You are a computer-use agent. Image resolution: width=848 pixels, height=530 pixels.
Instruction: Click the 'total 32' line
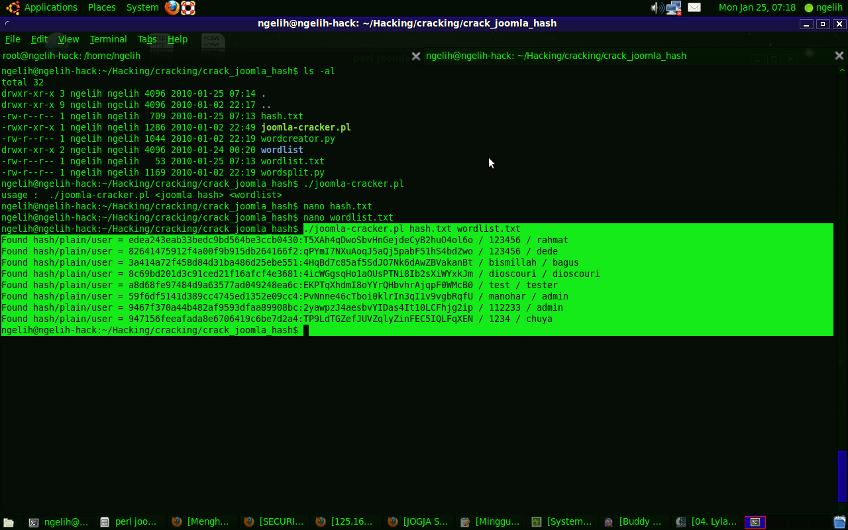click(x=23, y=82)
